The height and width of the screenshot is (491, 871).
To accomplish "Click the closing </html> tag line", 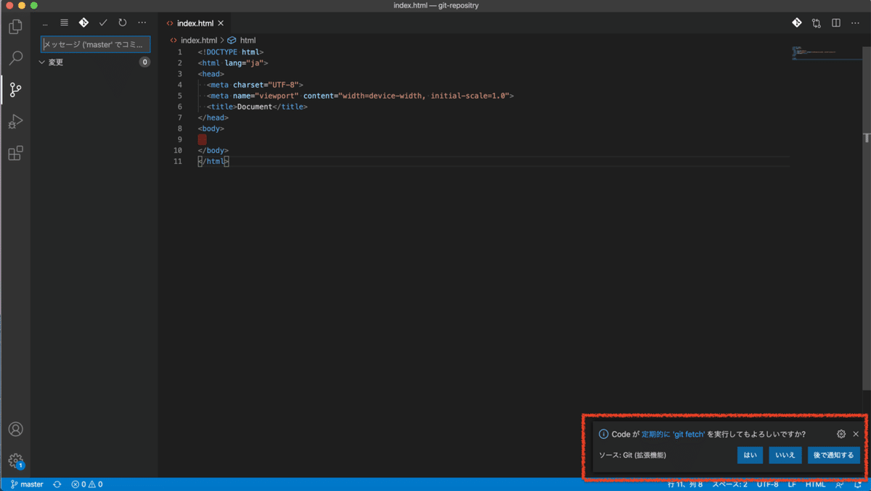I will point(213,161).
